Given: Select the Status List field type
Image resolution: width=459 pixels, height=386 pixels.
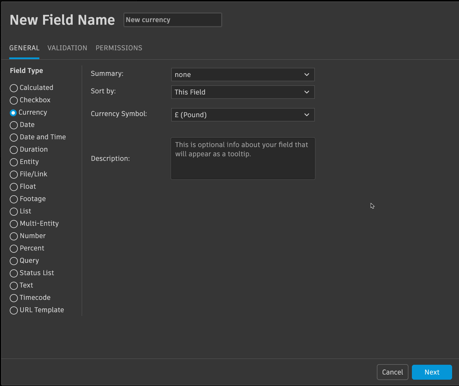Looking at the screenshot, I should pyautogui.click(x=14, y=273).
